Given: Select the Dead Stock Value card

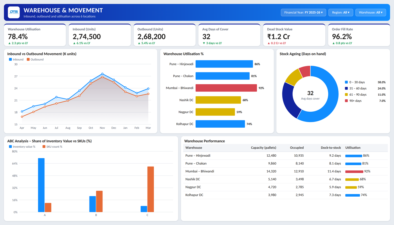Looking at the screenshot, I should [x=294, y=35].
